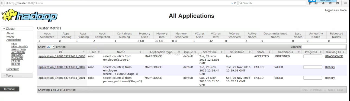Go to the browser home icon
The image size is (350, 101).
tap(330, 3)
